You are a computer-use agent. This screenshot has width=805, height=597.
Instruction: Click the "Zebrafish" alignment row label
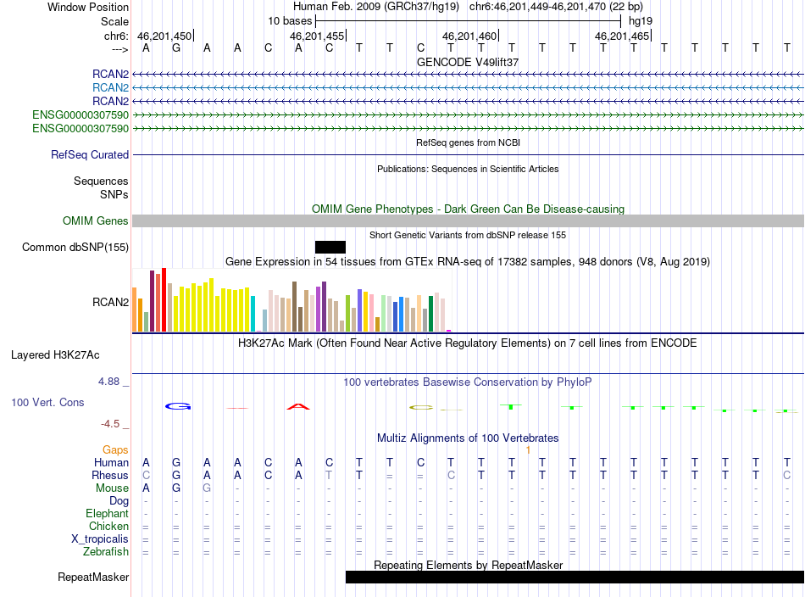click(x=106, y=551)
